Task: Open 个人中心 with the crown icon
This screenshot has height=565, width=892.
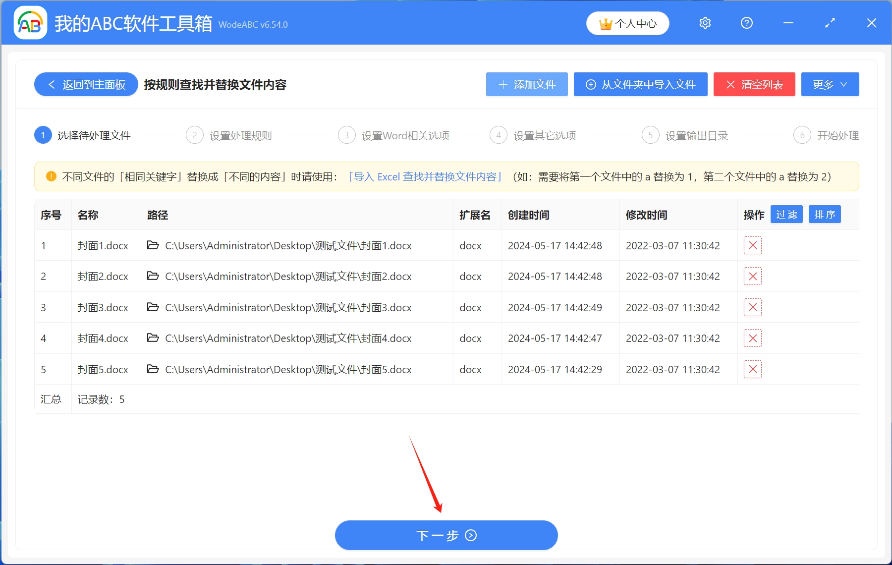Action: [x=627, y=23]
